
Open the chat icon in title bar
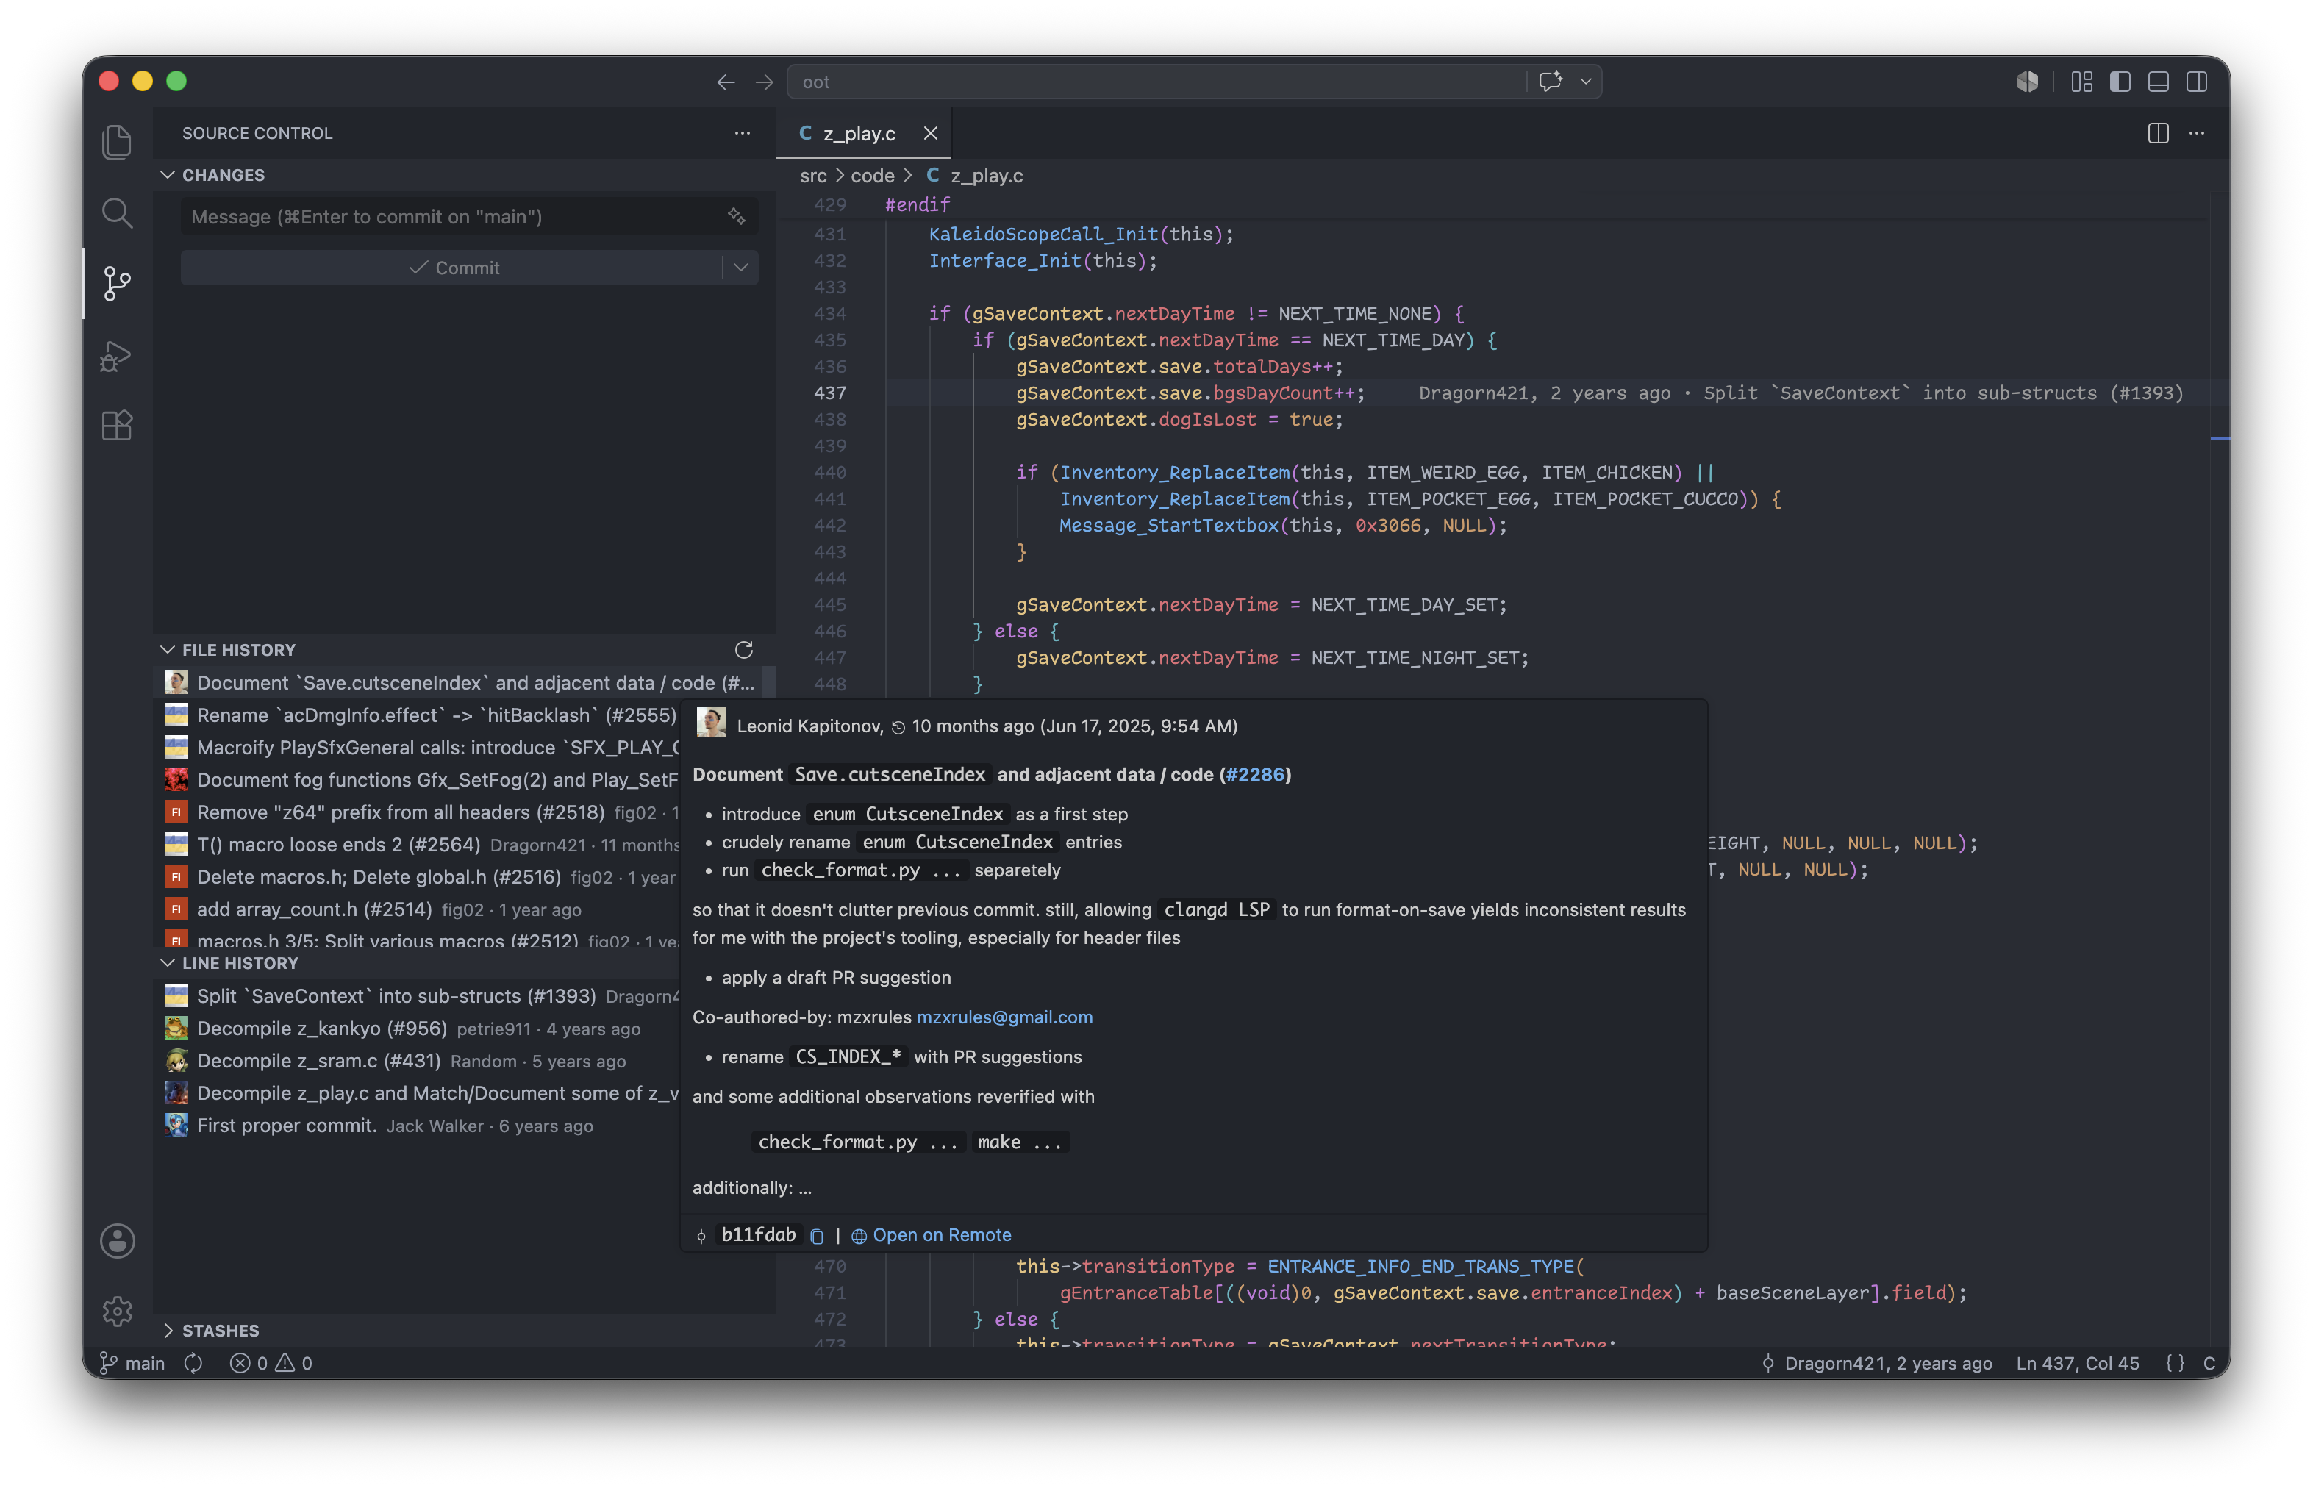click(x=1550, y=82)
